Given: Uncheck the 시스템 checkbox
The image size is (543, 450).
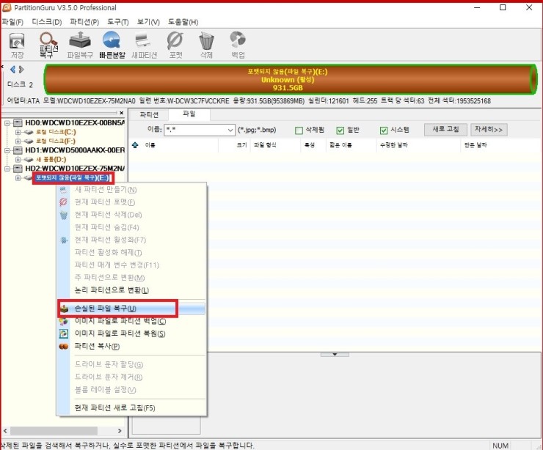Looking at the screenshot, I should [384, 130].
